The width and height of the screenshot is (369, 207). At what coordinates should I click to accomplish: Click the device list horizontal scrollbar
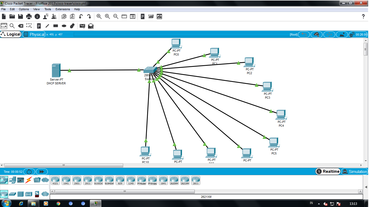[x=125, y=191]
